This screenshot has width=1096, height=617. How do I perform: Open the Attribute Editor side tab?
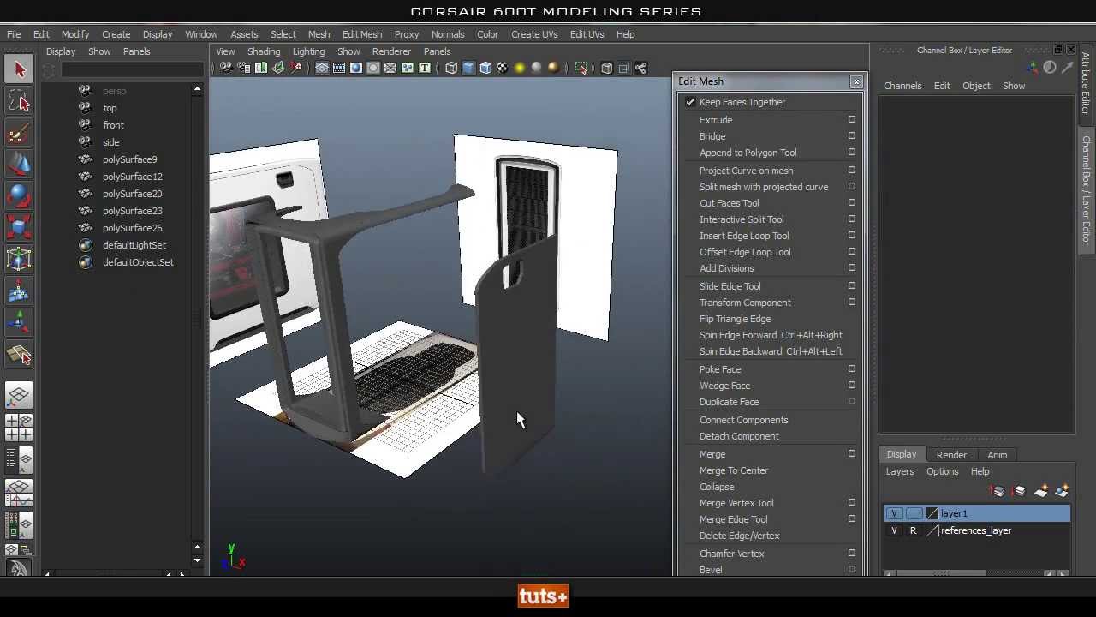click(x=1086, y=83)
